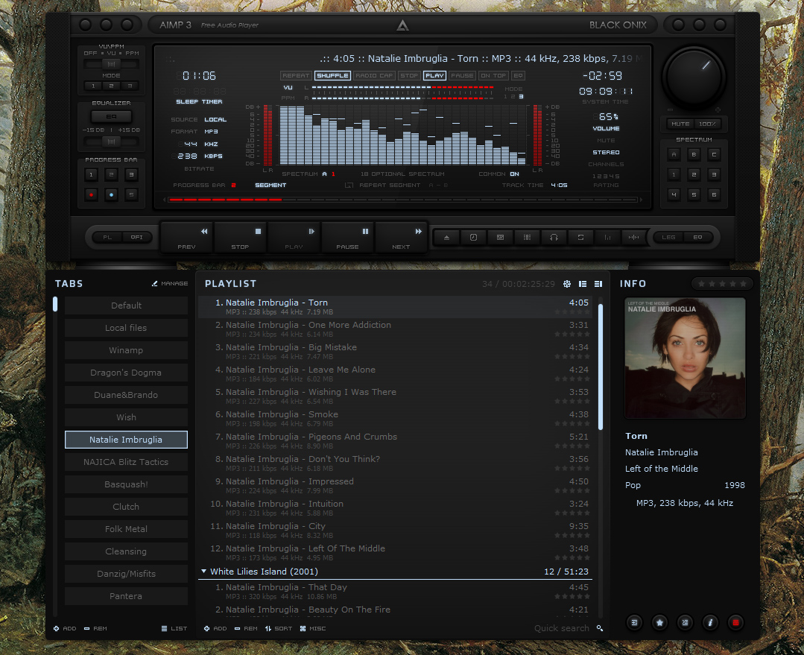Click the playlist settings gear icon
This screenshot has height=655, width=804.
[567, 284]
